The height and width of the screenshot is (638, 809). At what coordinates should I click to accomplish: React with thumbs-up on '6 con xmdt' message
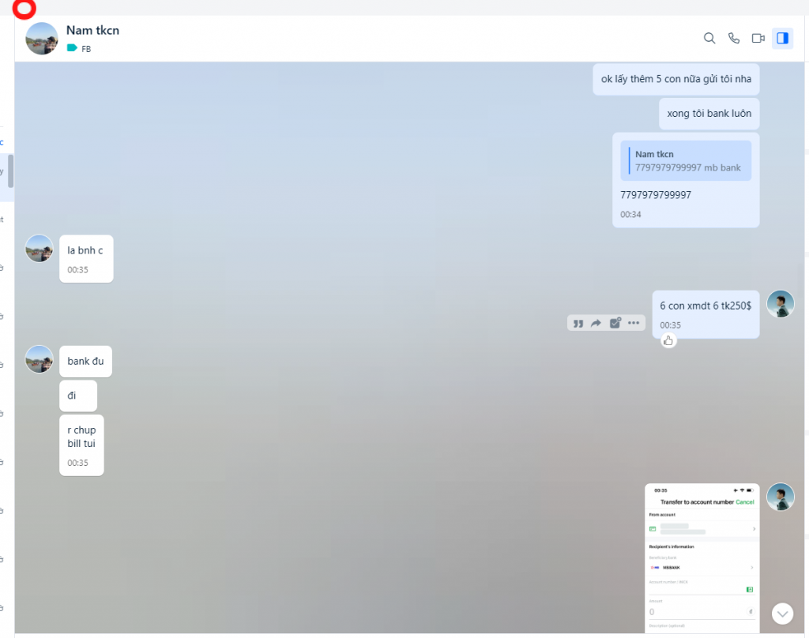[668, 340]
